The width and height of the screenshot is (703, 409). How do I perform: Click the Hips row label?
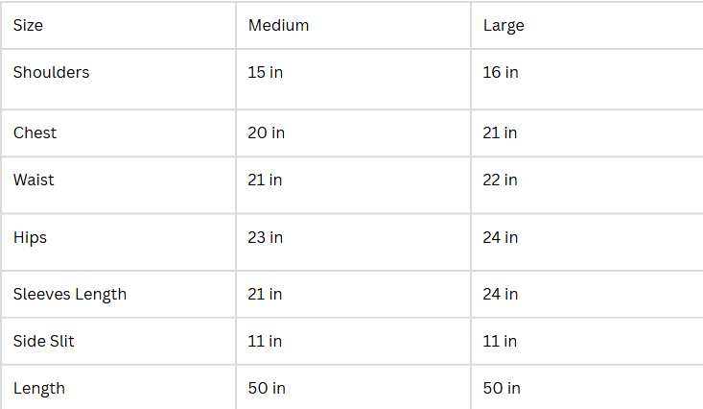(x=30, y=237)
